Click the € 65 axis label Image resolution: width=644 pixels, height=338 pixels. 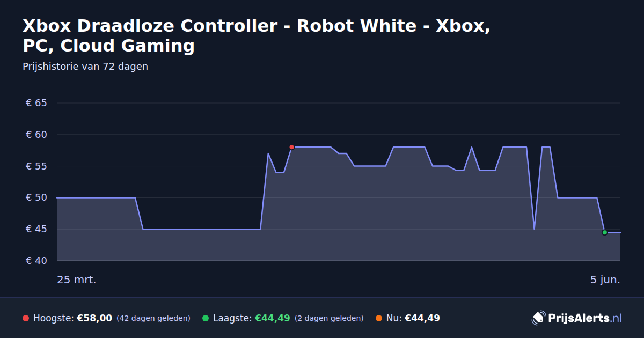(x=36, y=103)
